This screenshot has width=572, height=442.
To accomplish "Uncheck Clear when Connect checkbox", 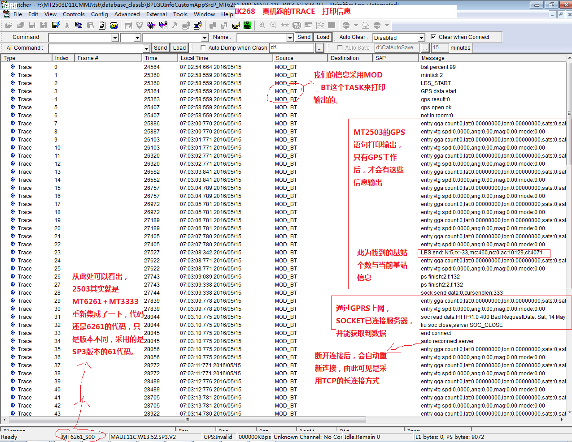I will tap(433, 37).
